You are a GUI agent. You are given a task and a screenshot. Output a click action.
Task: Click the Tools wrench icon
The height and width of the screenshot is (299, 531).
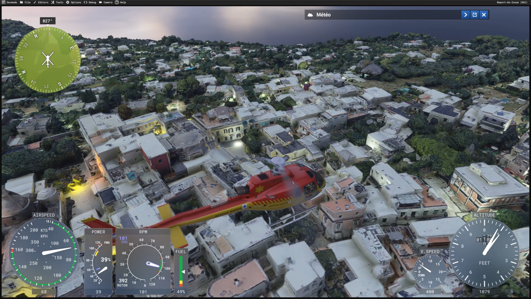point(53,2)
